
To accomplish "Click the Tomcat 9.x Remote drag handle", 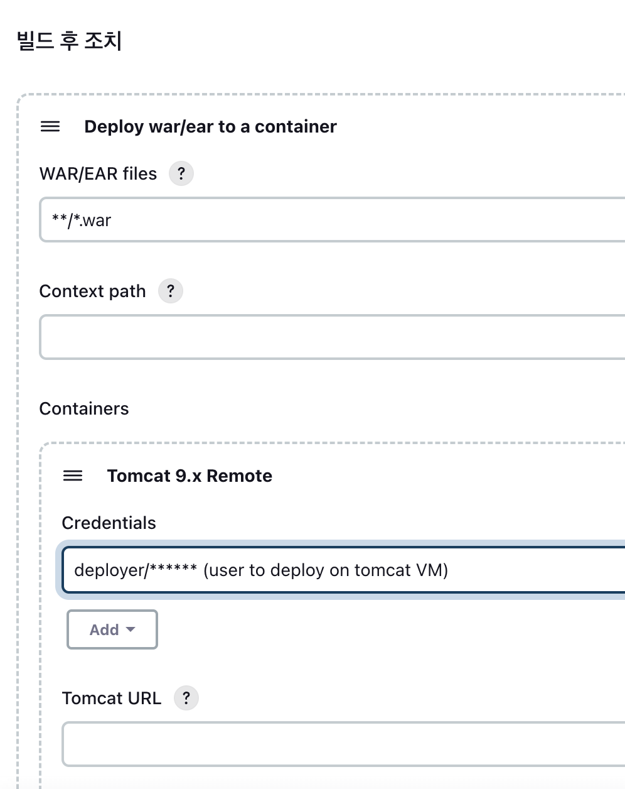I will tap(73, 476).
